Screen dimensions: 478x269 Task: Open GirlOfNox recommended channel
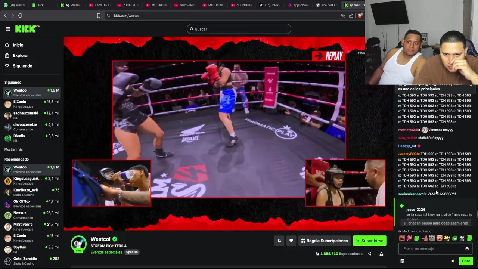coord(32,204)
